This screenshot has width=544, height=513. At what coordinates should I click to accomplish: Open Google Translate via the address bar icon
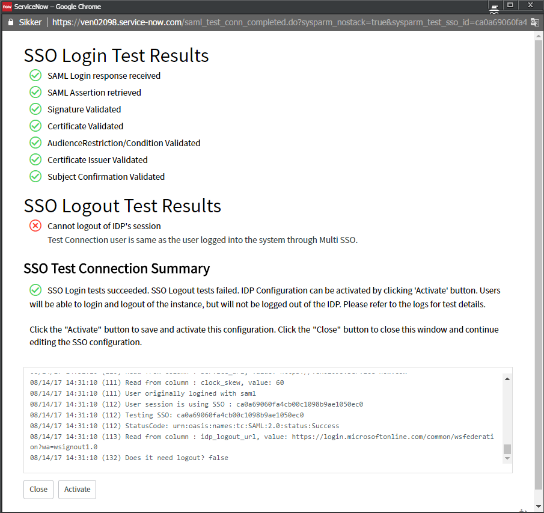535,22
